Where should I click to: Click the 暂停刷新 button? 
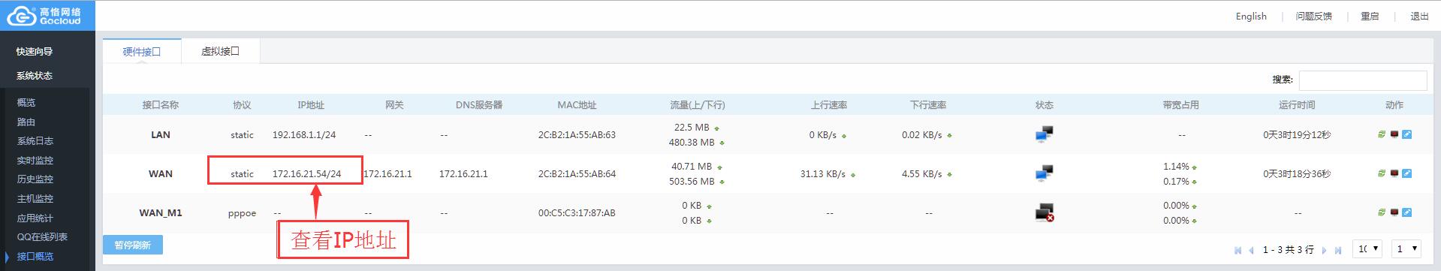(x=133, y=245)
